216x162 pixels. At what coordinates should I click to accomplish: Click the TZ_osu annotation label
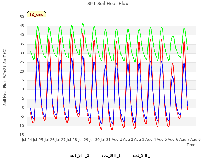click(36, 14)
